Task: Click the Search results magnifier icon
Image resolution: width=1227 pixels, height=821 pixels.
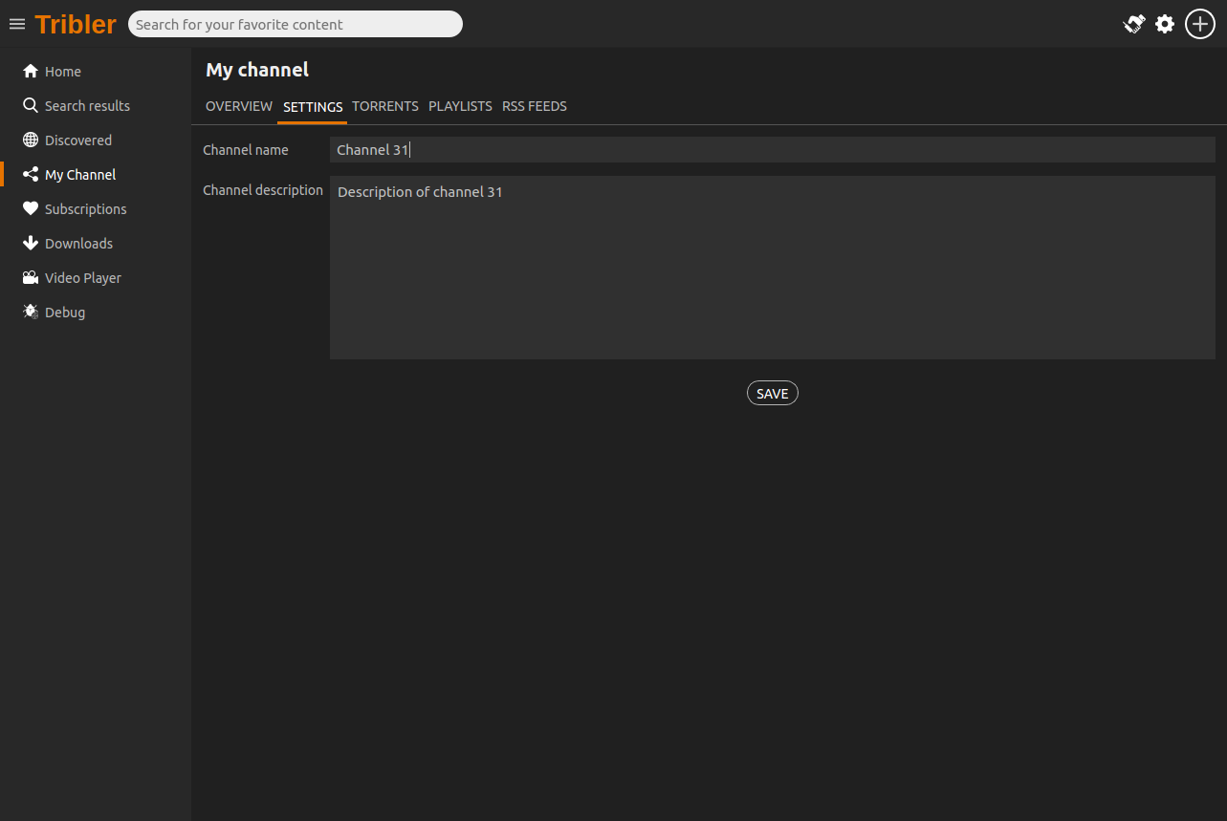Action: coord(31,106)
